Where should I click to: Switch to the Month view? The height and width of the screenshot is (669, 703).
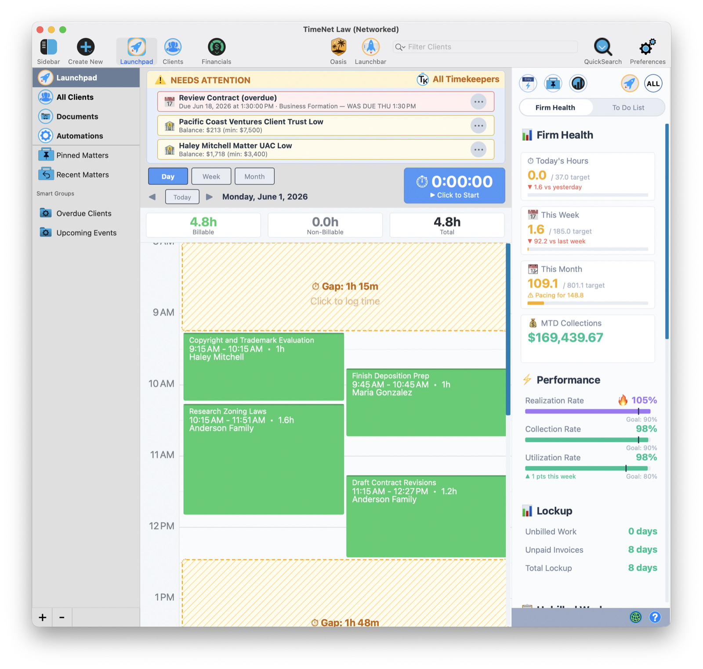click(x=254, y=176)
